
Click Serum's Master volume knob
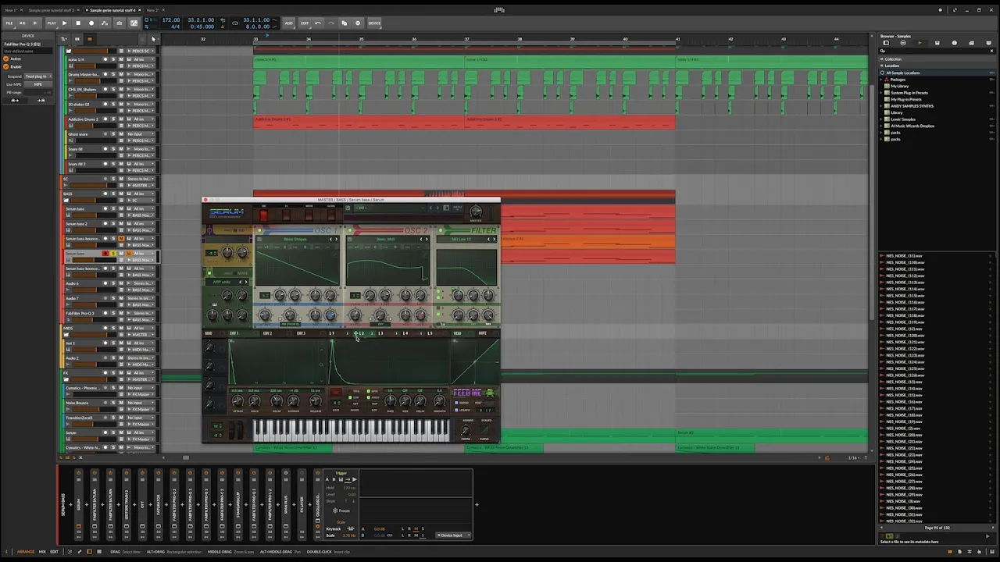pos(475,211)
